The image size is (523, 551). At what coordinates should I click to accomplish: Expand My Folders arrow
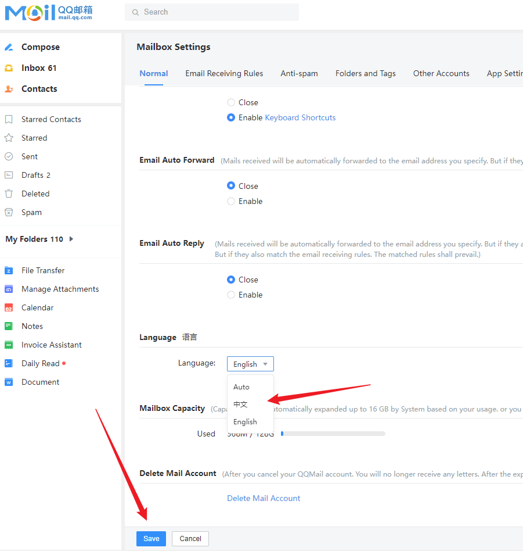71,239
